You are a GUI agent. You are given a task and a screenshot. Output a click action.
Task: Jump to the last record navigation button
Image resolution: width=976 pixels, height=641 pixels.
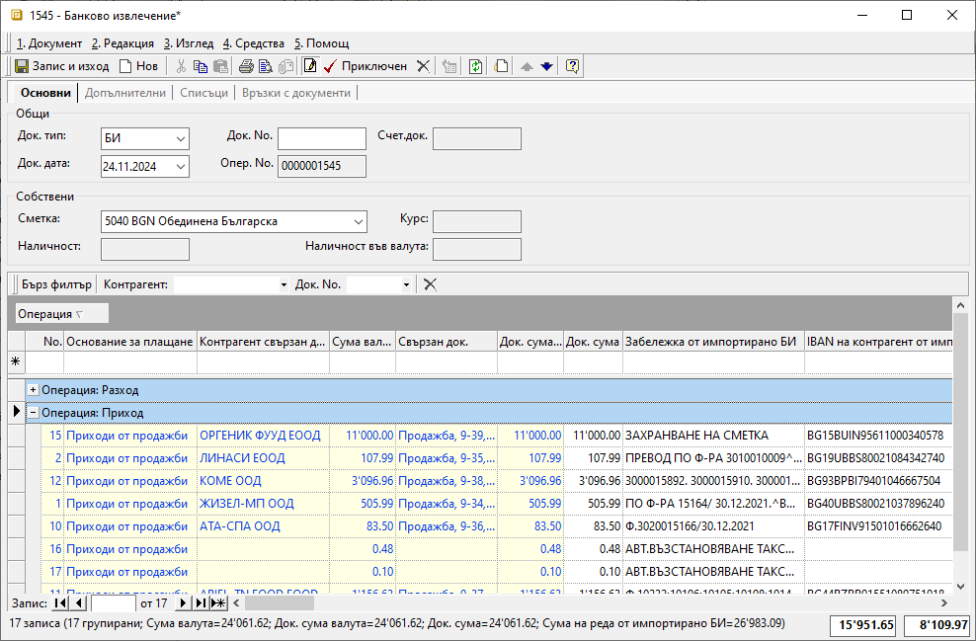[201, 602]
